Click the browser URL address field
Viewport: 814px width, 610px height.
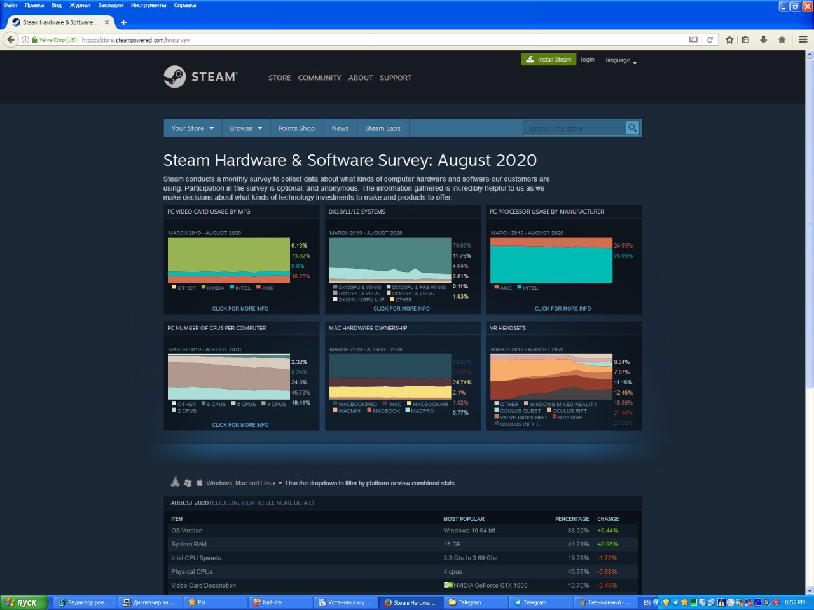pos(382,40)
